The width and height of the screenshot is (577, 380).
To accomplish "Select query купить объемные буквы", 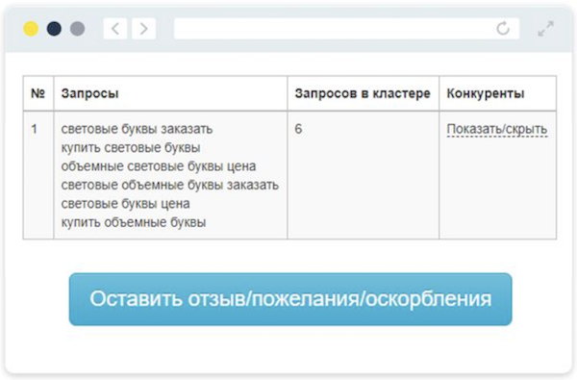I will [x=134, y=222].
